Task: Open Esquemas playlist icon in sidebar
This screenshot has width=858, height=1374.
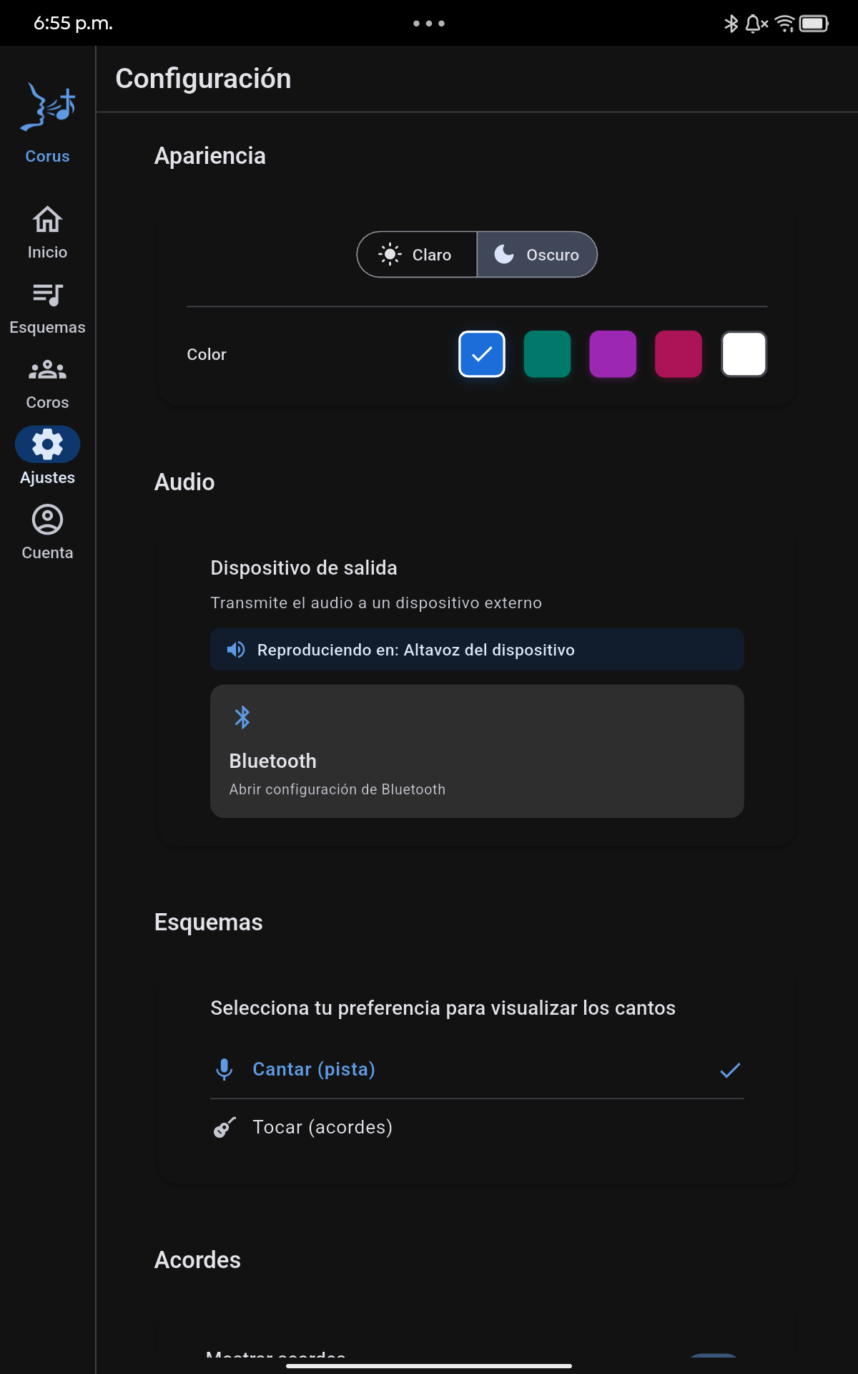Action: click(47, 294)
